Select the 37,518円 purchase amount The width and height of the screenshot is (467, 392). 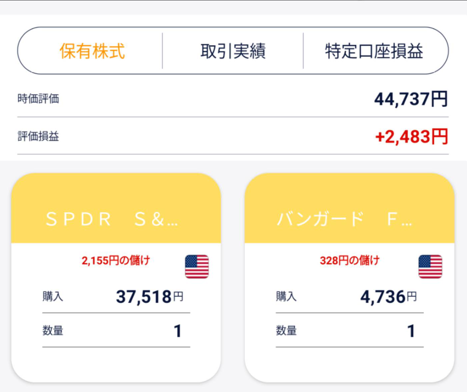pyautogui.click(x=149, y=297)
